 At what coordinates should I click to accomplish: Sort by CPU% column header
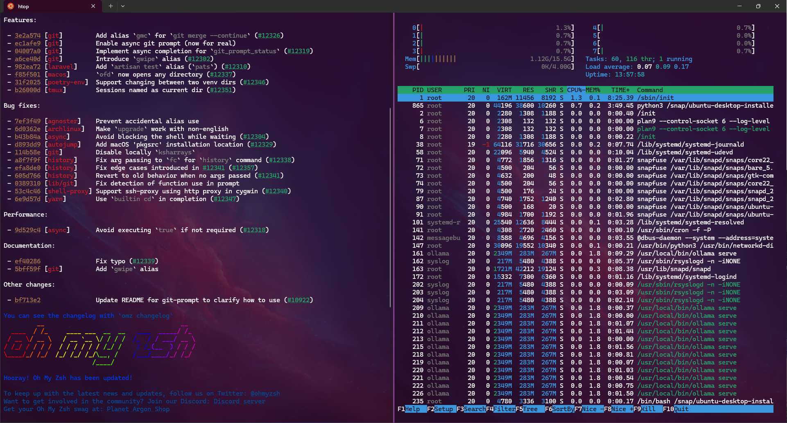coord(574,90)
